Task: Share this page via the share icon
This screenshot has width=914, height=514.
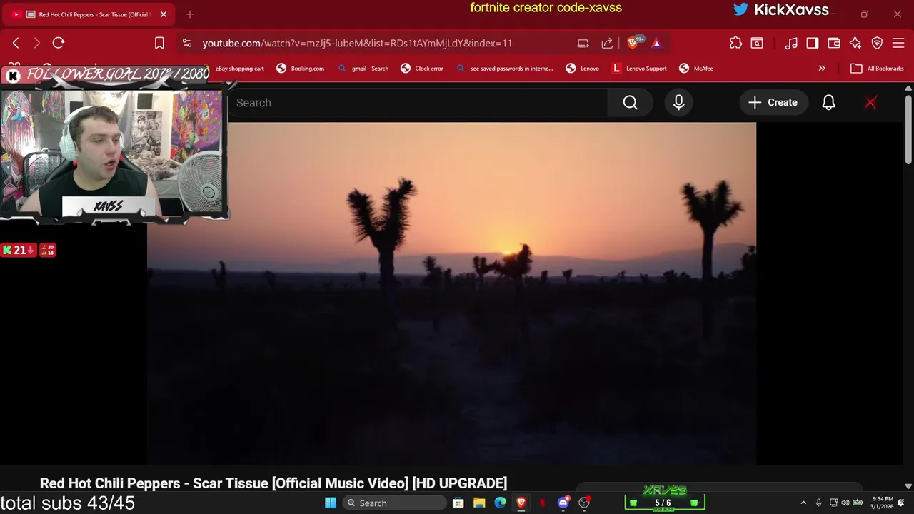Action: tap(607, 43)
